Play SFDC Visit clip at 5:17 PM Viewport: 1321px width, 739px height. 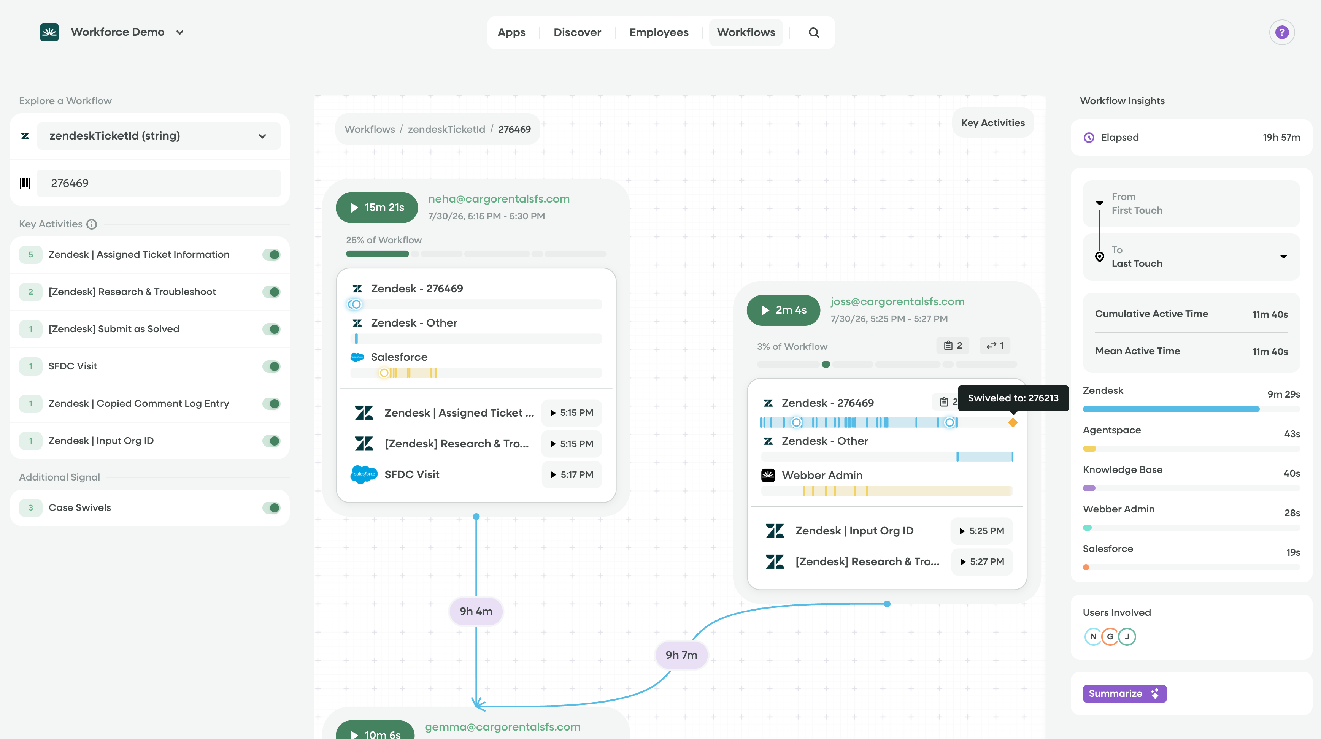[x=571, y=474]
